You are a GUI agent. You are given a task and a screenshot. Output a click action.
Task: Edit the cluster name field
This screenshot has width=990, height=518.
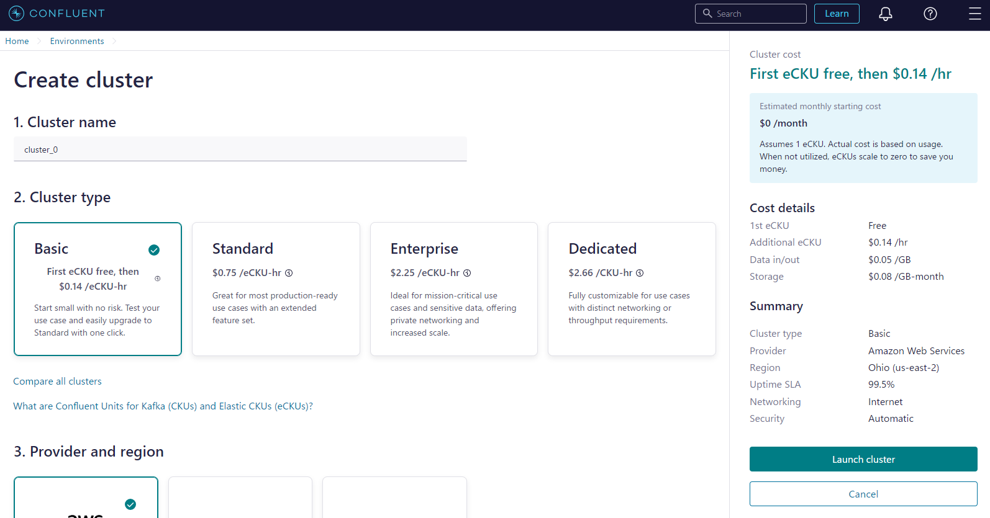240,150
